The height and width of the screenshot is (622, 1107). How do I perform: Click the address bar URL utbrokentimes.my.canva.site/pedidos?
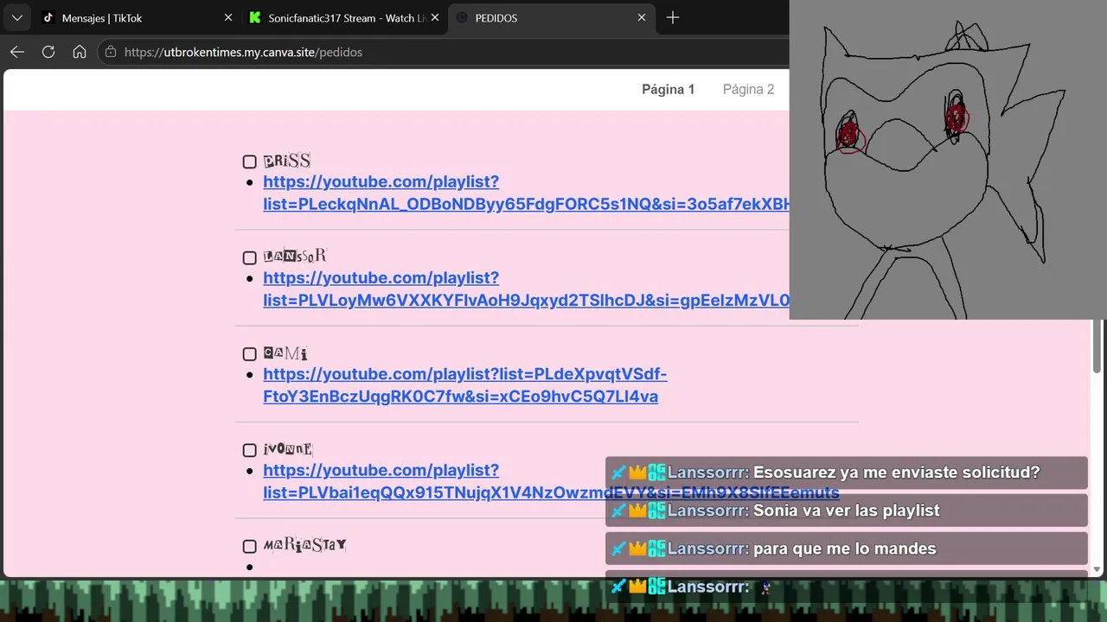(243, 52)
